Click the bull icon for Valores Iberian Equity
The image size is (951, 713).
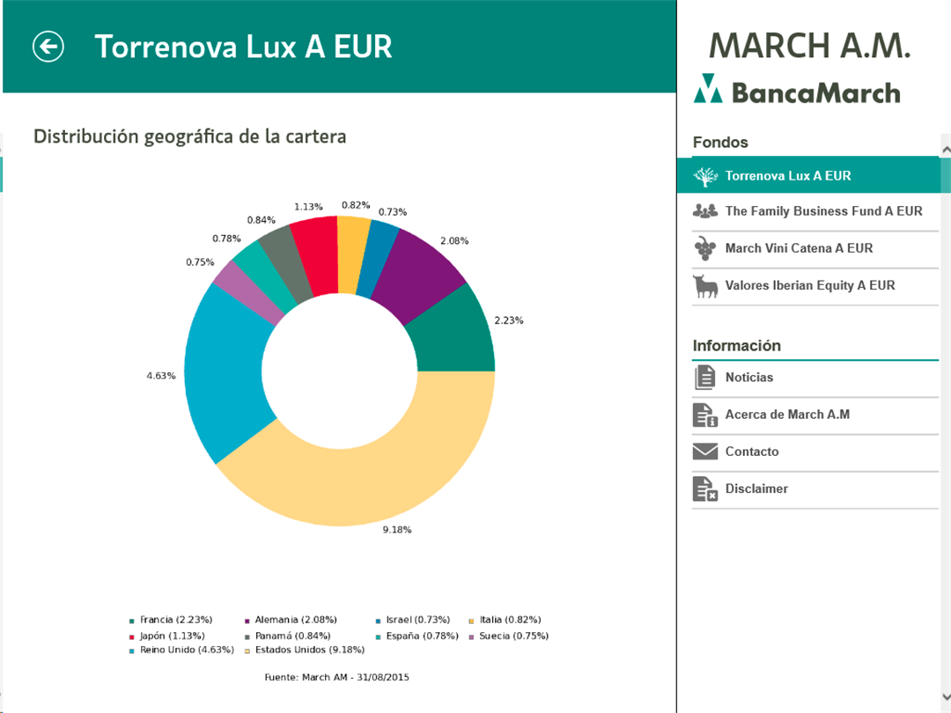(x=705, y=285)
